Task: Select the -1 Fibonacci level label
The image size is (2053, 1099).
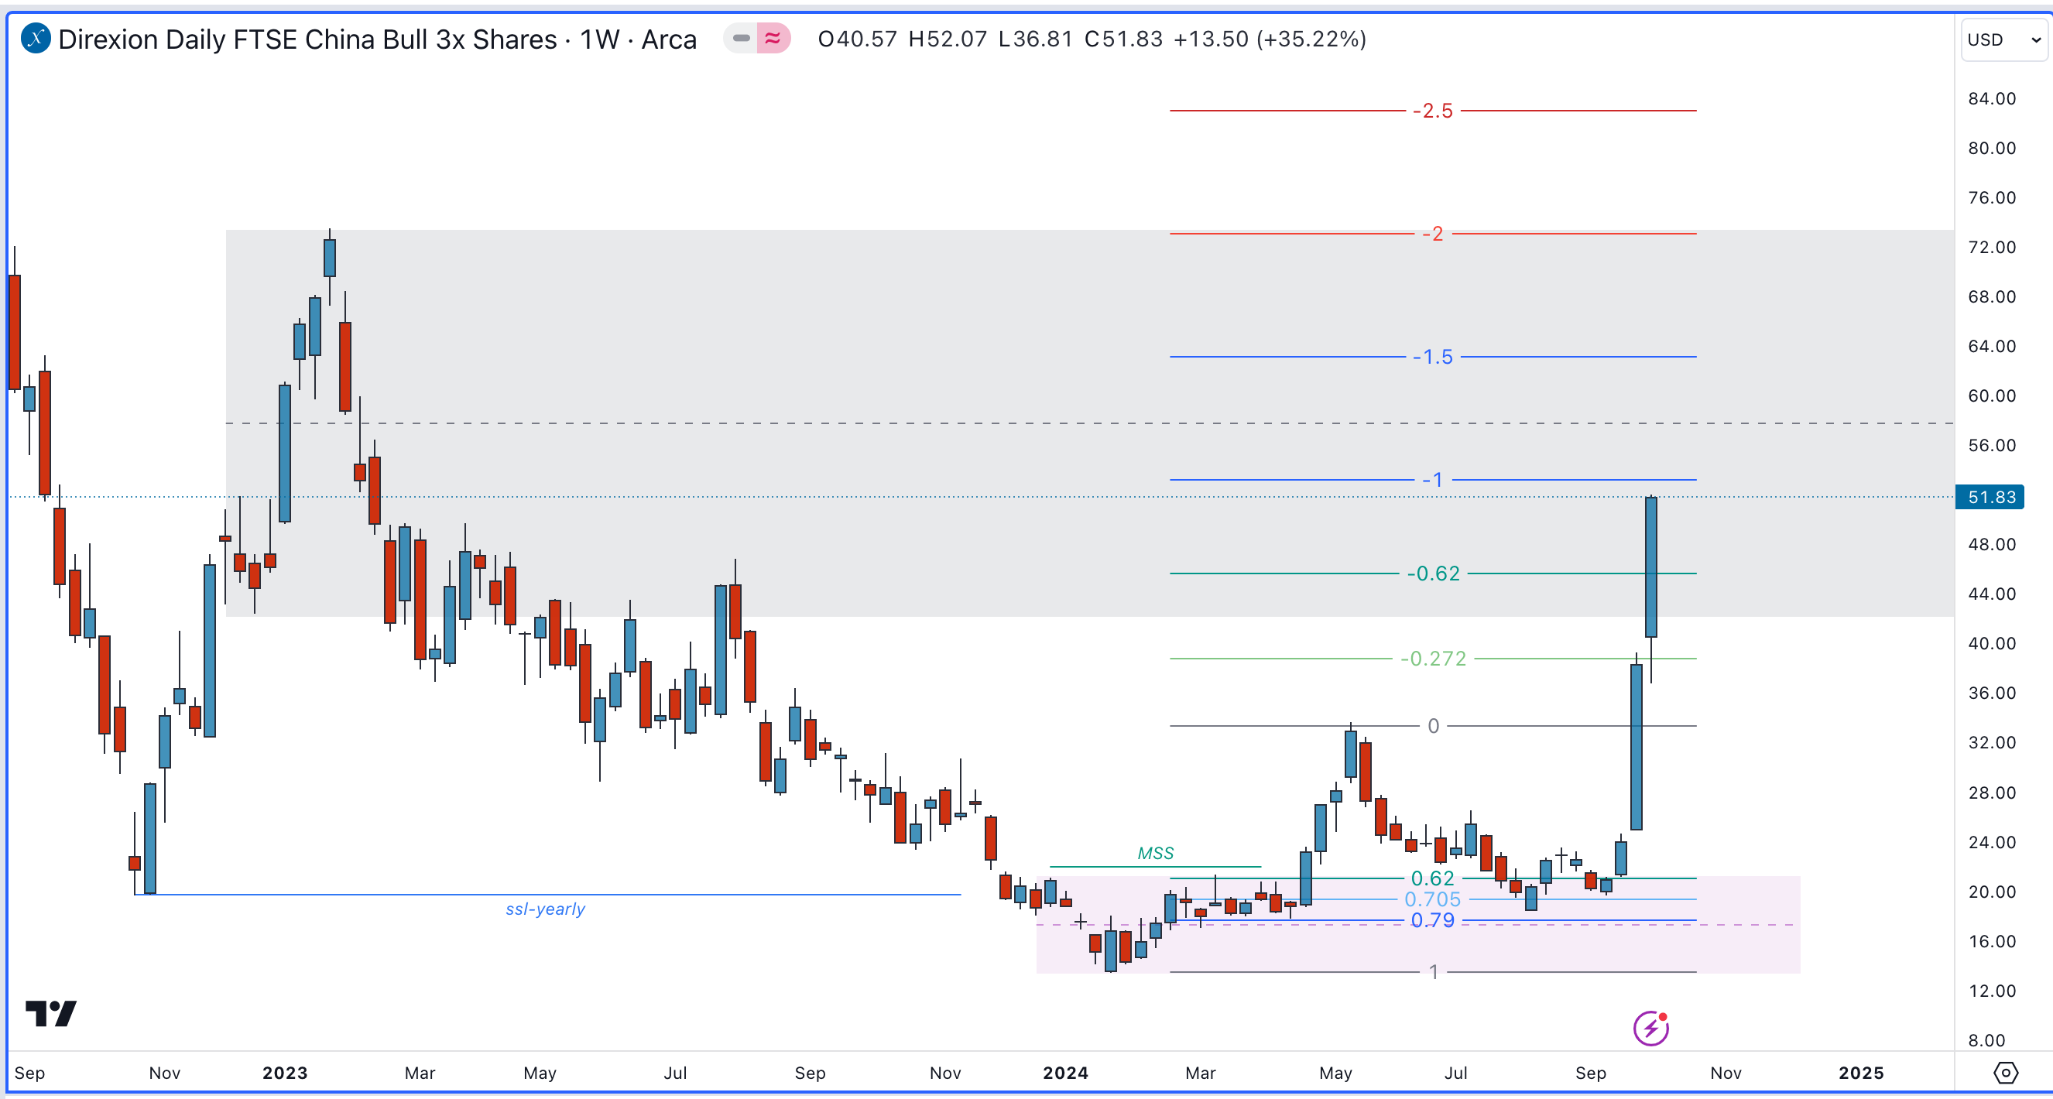Action: pos(1433,480)
